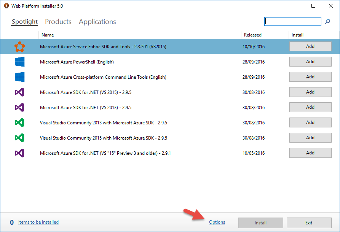340x232 pixels.
Task: Focus the search input field
Action: click(x=292, y=21)
